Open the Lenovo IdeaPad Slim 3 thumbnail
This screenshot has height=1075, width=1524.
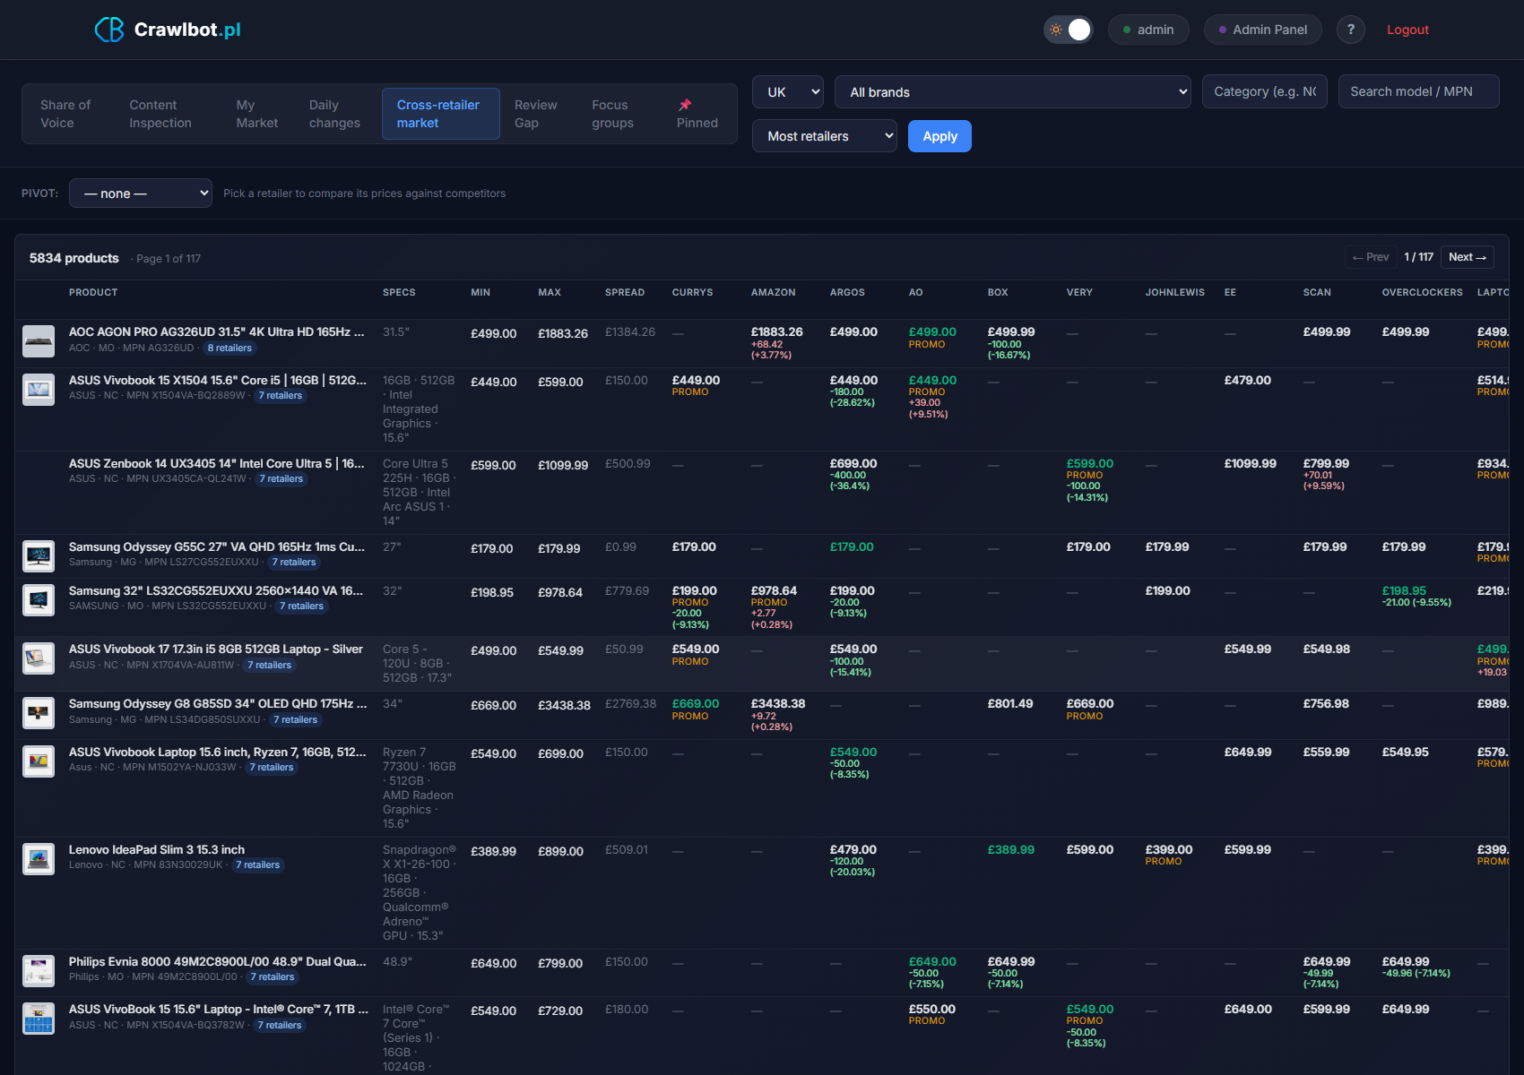point(39,859)
